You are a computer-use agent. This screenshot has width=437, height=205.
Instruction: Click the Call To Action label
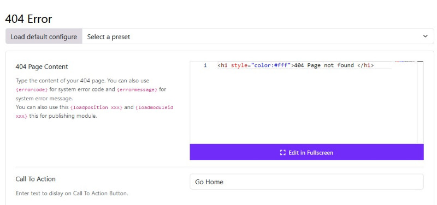point(36,179)
